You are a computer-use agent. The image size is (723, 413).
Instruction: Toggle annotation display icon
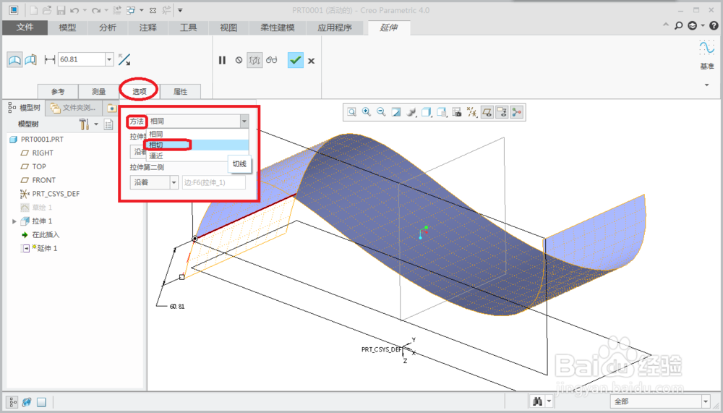[x=502, y=112]
